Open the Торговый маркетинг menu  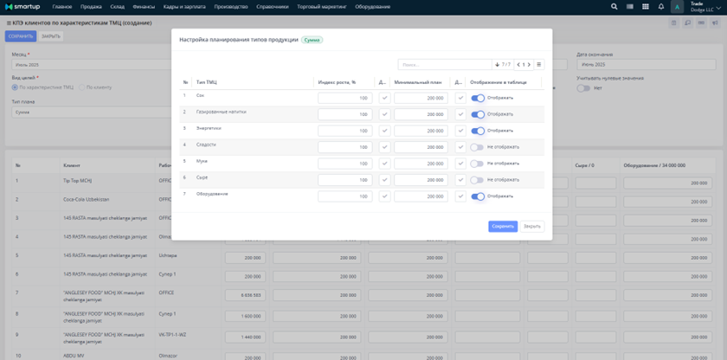coord(322,7)
